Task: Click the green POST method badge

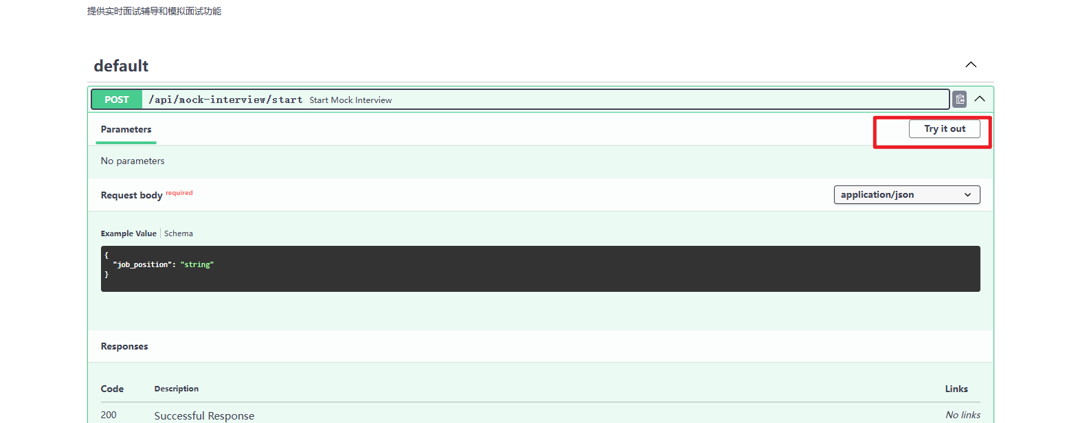Action: 117,100
